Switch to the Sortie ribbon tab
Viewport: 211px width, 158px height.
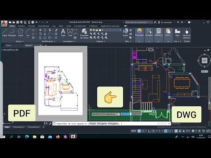point(69,26)
